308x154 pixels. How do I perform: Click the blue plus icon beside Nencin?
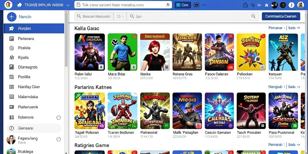[12, 17]
